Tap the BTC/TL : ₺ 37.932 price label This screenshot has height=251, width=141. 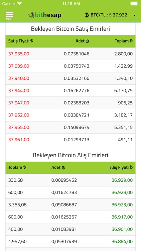point(109,15)
